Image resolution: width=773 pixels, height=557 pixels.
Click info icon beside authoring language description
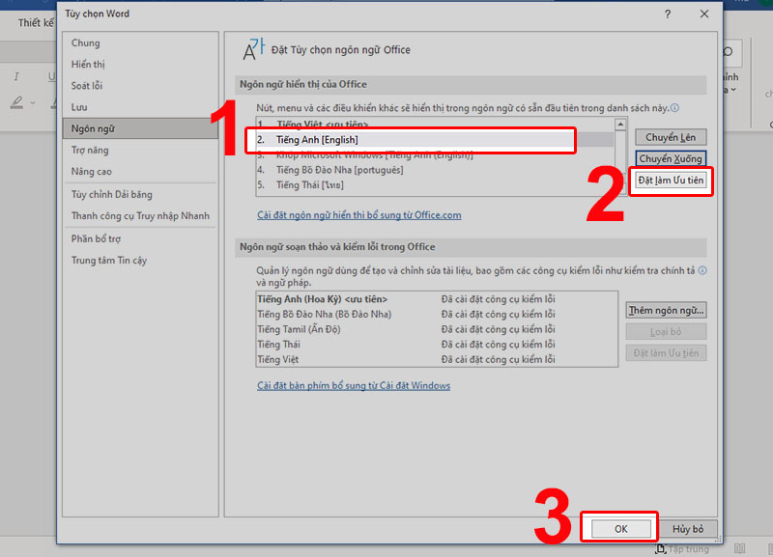pos(702,270)
